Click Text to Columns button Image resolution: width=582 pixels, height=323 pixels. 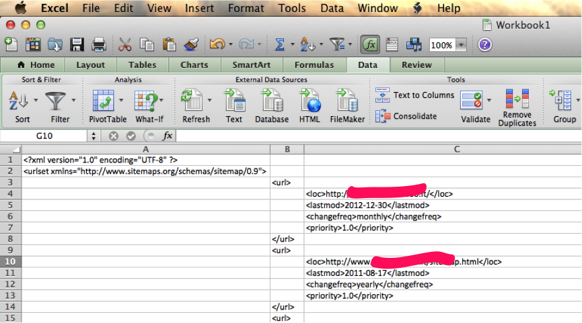(x=415, y=95)
